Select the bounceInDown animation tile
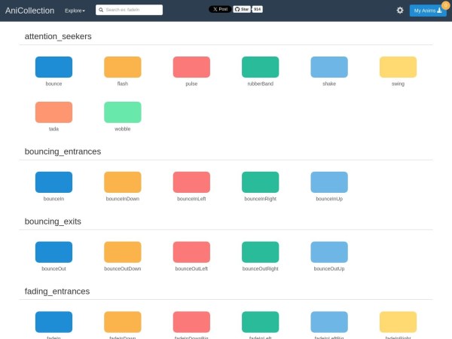The width and height of the screenshot is (452, 339). [x=122, y=182]
